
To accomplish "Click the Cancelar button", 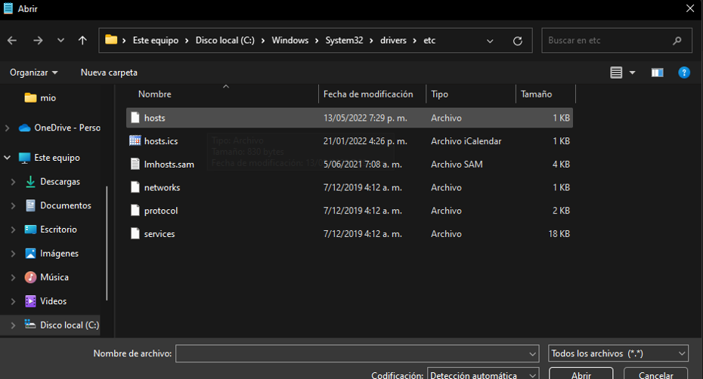I will tap(655, 374).
